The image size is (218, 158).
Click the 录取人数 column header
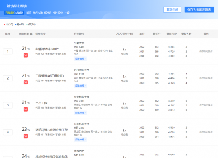tap(186, 34)
